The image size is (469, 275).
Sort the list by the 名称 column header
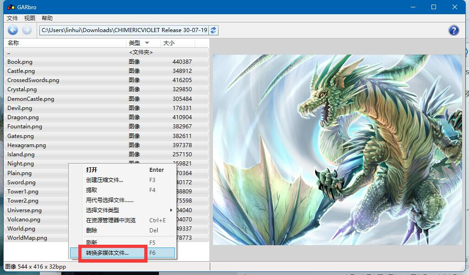65,43
